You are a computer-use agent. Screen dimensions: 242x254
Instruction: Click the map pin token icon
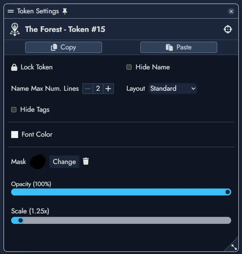(x=15, y=29)
